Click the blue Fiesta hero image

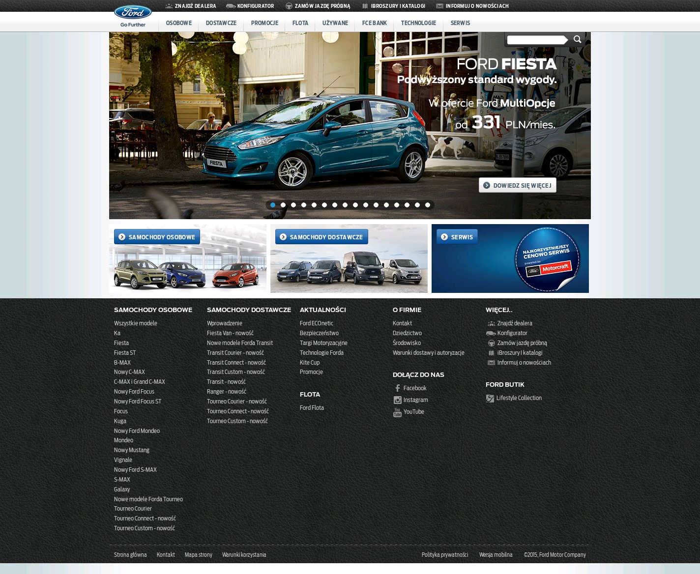(x=350, y=126)
